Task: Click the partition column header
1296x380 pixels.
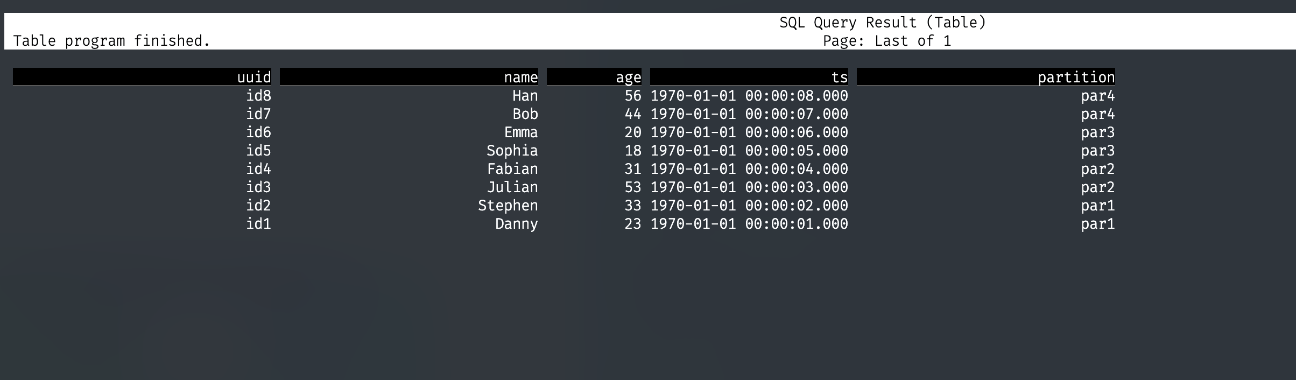Action: [986, 77]
